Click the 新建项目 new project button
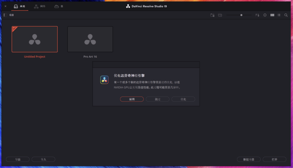This screenshot has width=293, height=168. 249,160
